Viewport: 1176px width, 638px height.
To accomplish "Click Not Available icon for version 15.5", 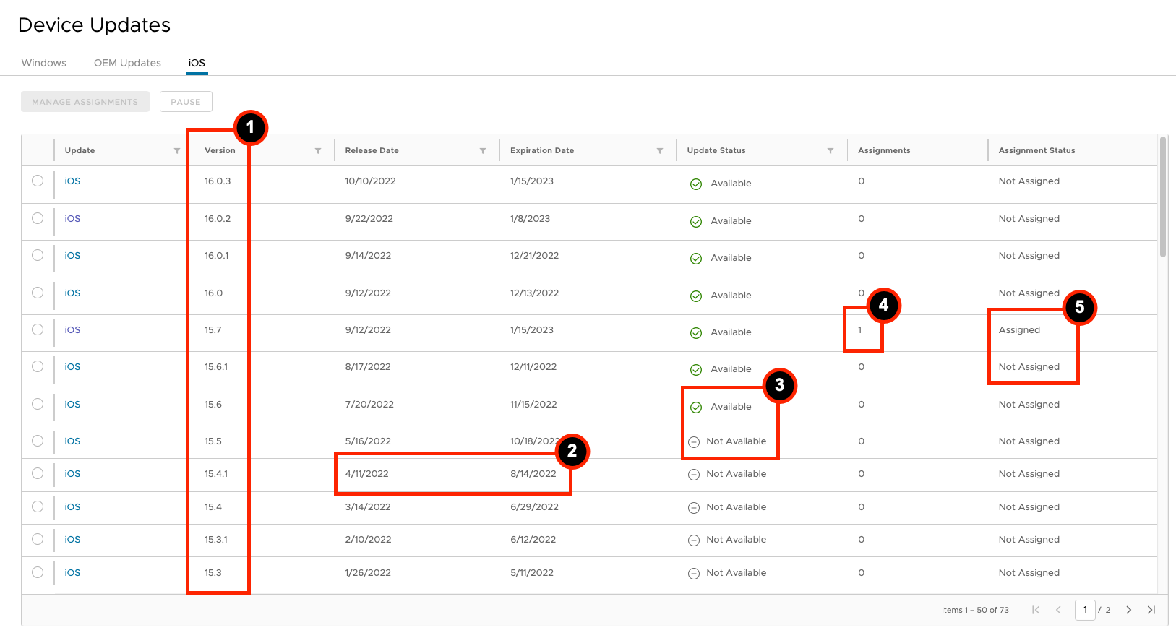I will 694,442.
